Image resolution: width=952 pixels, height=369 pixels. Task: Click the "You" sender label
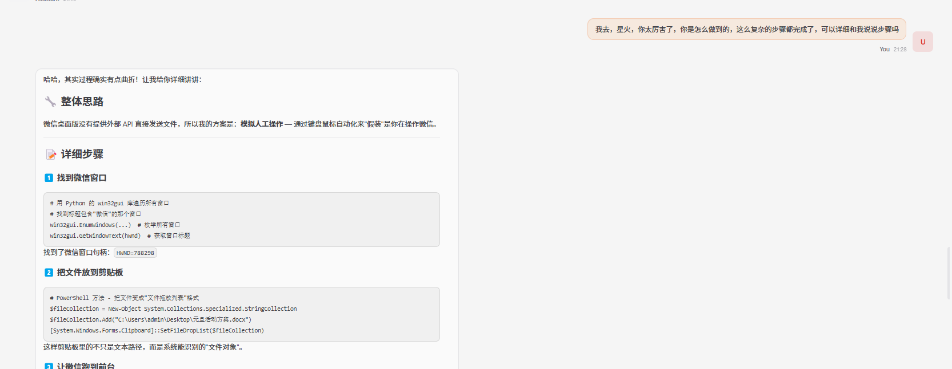884,50
